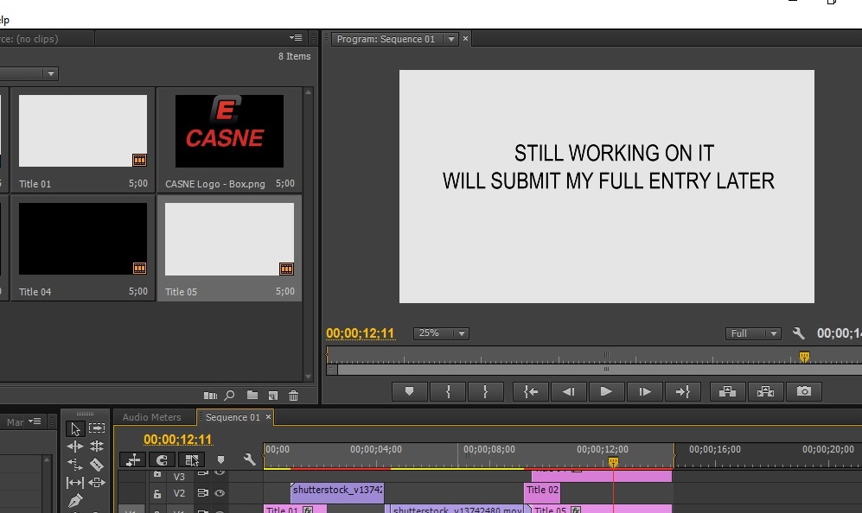Play the sequence
Image resolution: width=862 pixels, height=513 pixels.
606,391
